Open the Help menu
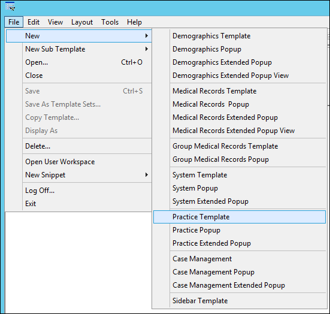The width and height of the screenshot is (330, 314). coord(134,22)
